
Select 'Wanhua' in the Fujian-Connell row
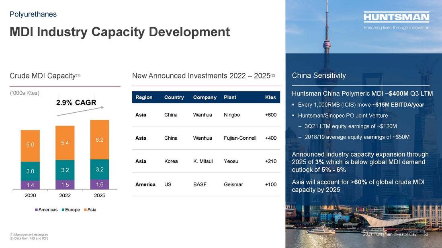203,138
